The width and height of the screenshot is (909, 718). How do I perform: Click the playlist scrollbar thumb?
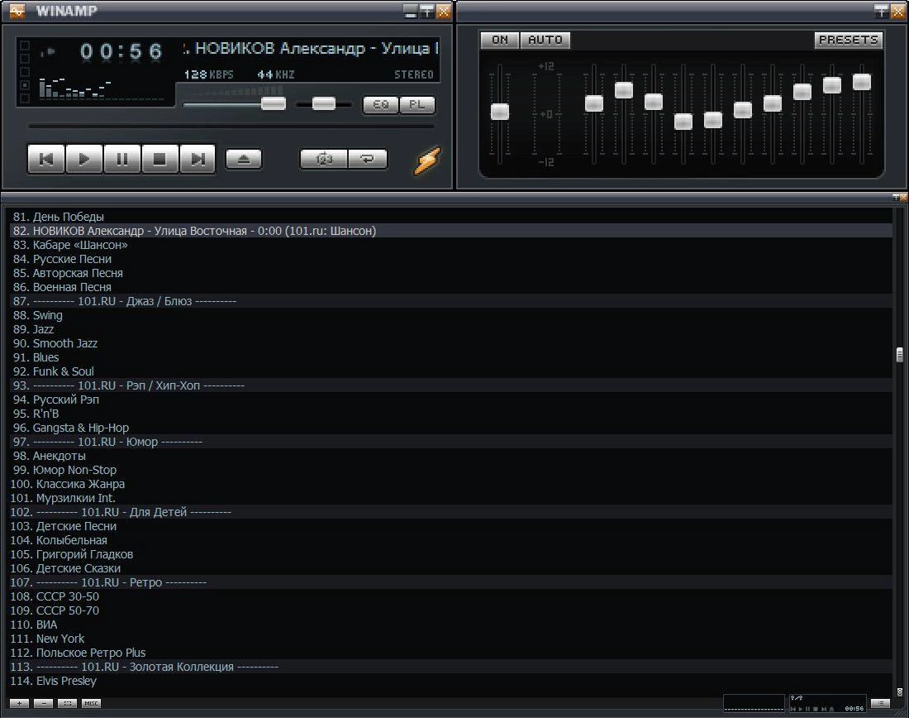pos(900,355)
